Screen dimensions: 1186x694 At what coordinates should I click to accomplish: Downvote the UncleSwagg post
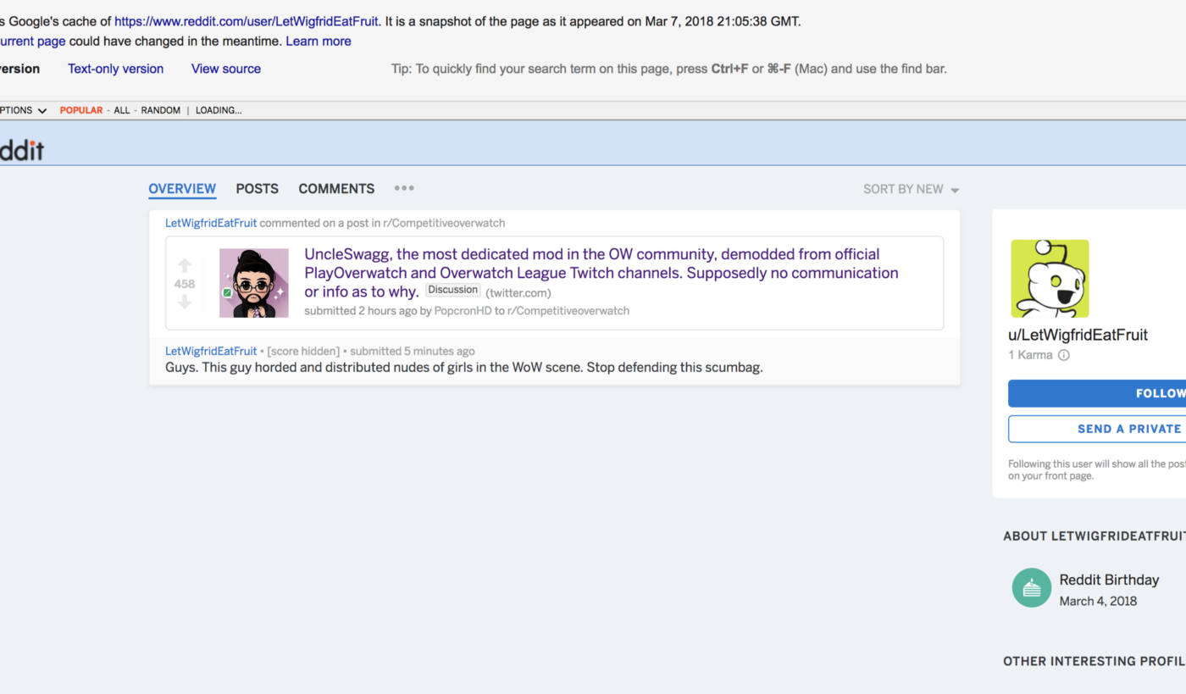point(185,302)
